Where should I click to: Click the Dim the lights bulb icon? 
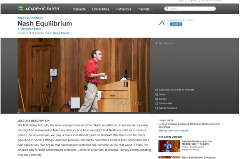(156, 43)
